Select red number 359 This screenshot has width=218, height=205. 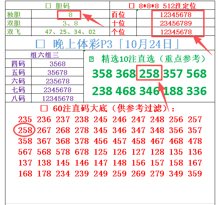pos(195,174)
